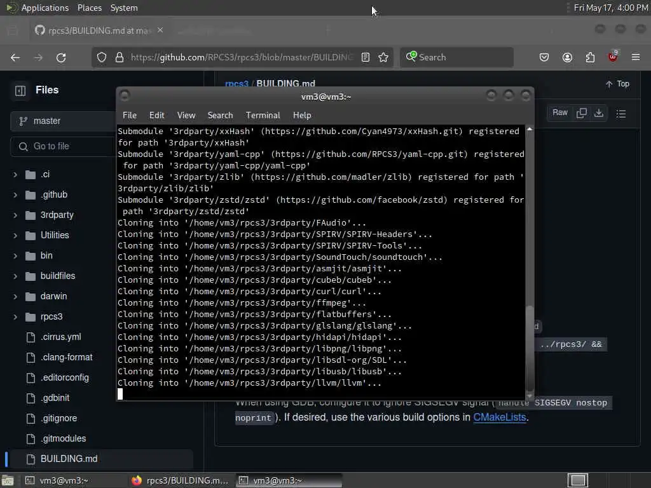
Task: Bookmark this page with star icon
Action: point(383,57)
